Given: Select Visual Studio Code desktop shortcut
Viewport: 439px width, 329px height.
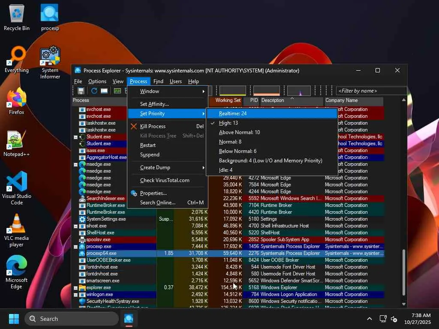Looking at the screenshot, I should click(17, 188).
